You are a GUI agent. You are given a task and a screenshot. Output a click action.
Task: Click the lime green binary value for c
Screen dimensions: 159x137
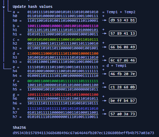63,40
